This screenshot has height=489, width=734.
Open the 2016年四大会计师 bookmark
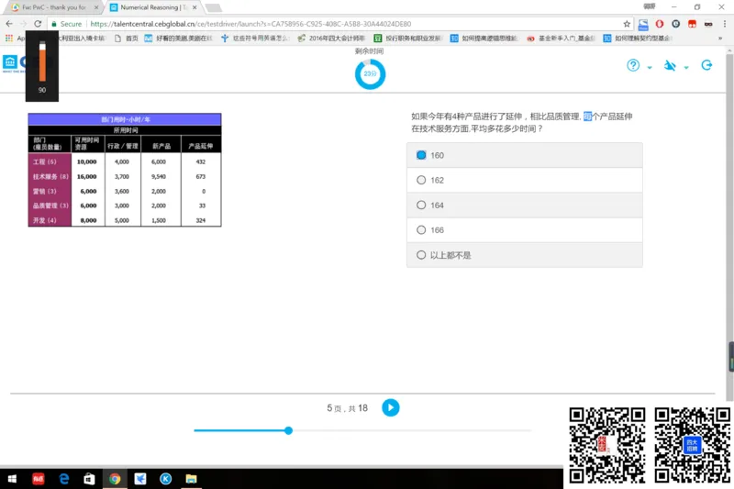[332, 38]
